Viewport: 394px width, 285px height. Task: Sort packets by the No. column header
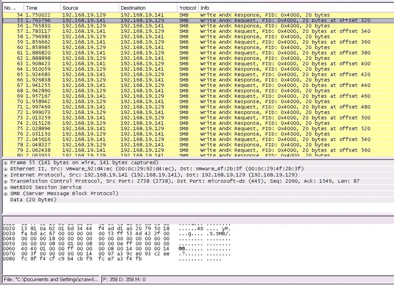[x=13, y=8]
